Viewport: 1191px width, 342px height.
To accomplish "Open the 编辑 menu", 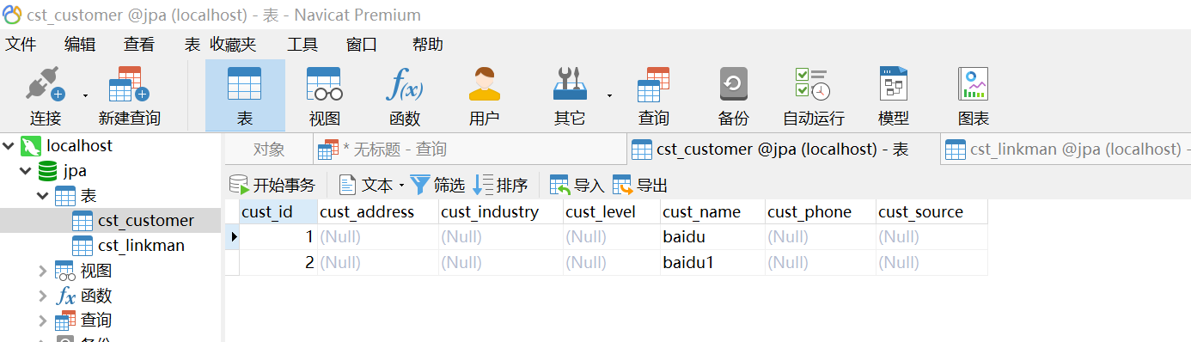I will tap(80, 45).
